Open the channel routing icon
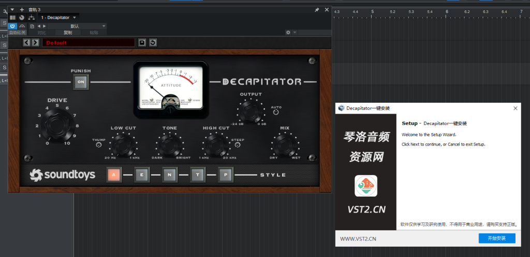 31,18
